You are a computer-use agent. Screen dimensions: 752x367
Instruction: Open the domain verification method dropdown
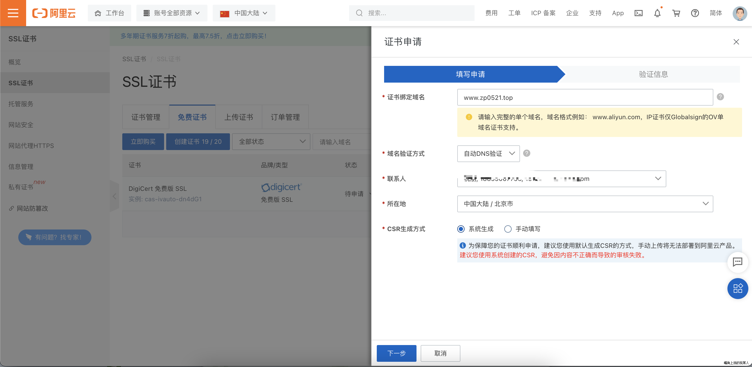click(x=488, y=154)
